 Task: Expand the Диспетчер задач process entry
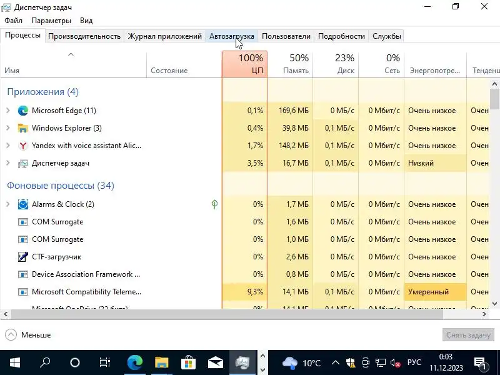click(x=8, y=163)
